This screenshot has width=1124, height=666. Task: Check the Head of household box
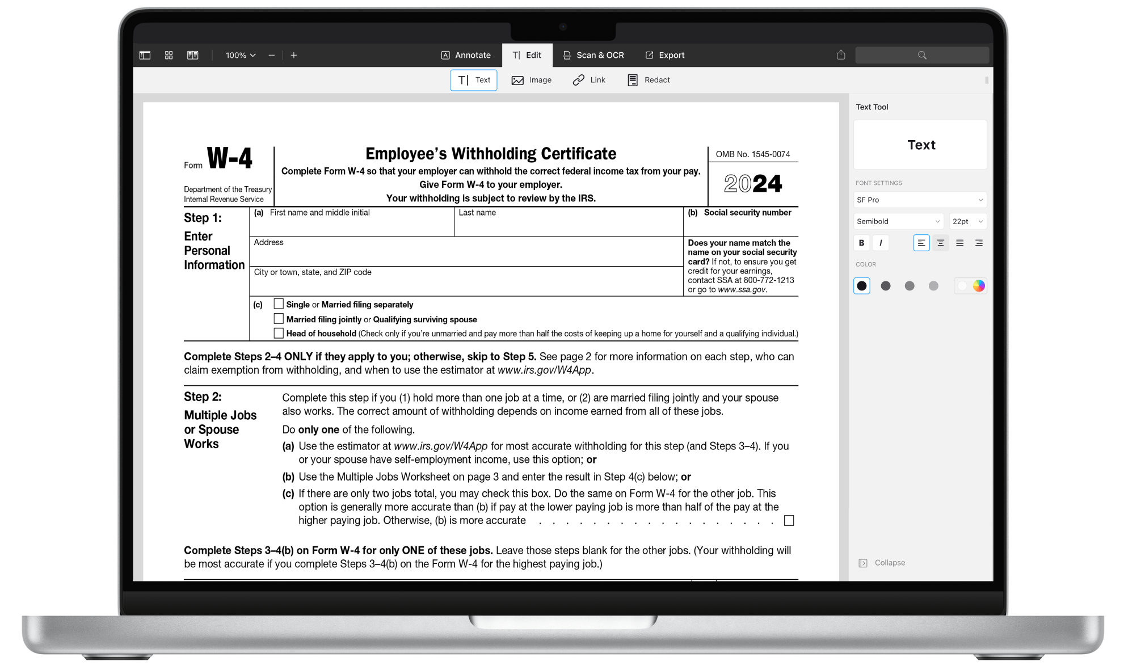coord(279,333)
